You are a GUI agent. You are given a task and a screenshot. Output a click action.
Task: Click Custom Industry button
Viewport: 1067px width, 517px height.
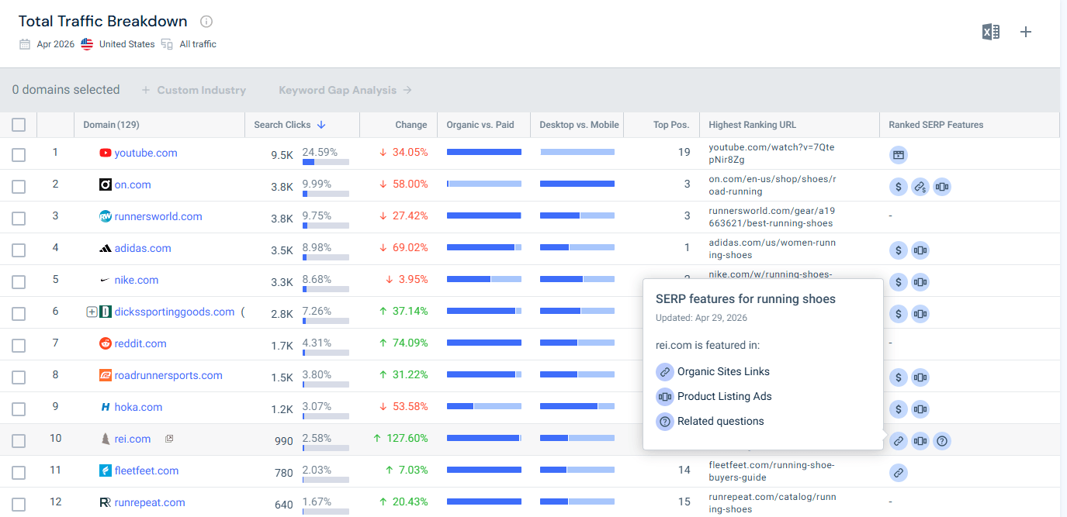click(193, 90)
